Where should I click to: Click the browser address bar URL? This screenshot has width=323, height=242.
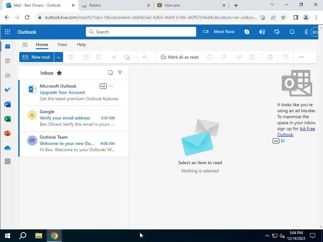tap(150, 18)
